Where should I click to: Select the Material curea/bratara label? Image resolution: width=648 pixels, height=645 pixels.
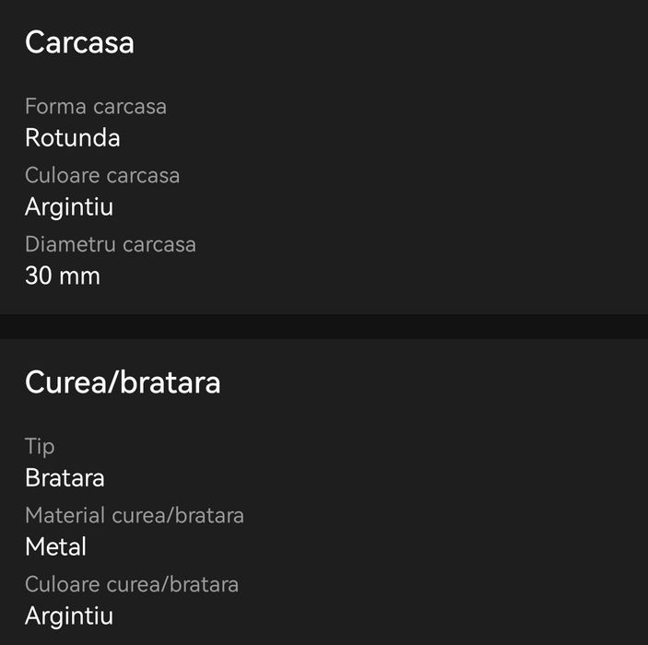[x=135, y=515]
